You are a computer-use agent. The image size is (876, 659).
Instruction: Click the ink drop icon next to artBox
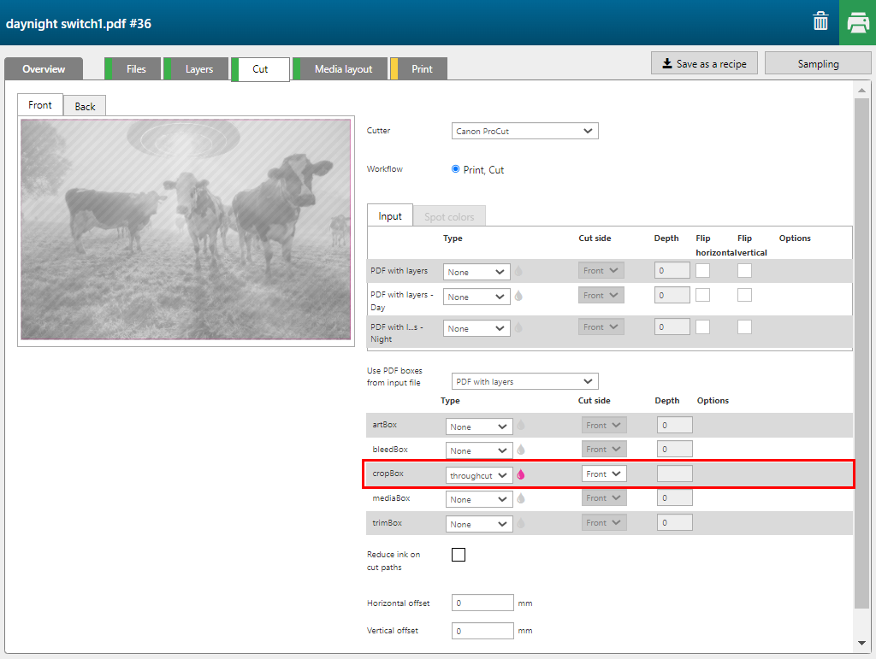[x=521, y=426]
